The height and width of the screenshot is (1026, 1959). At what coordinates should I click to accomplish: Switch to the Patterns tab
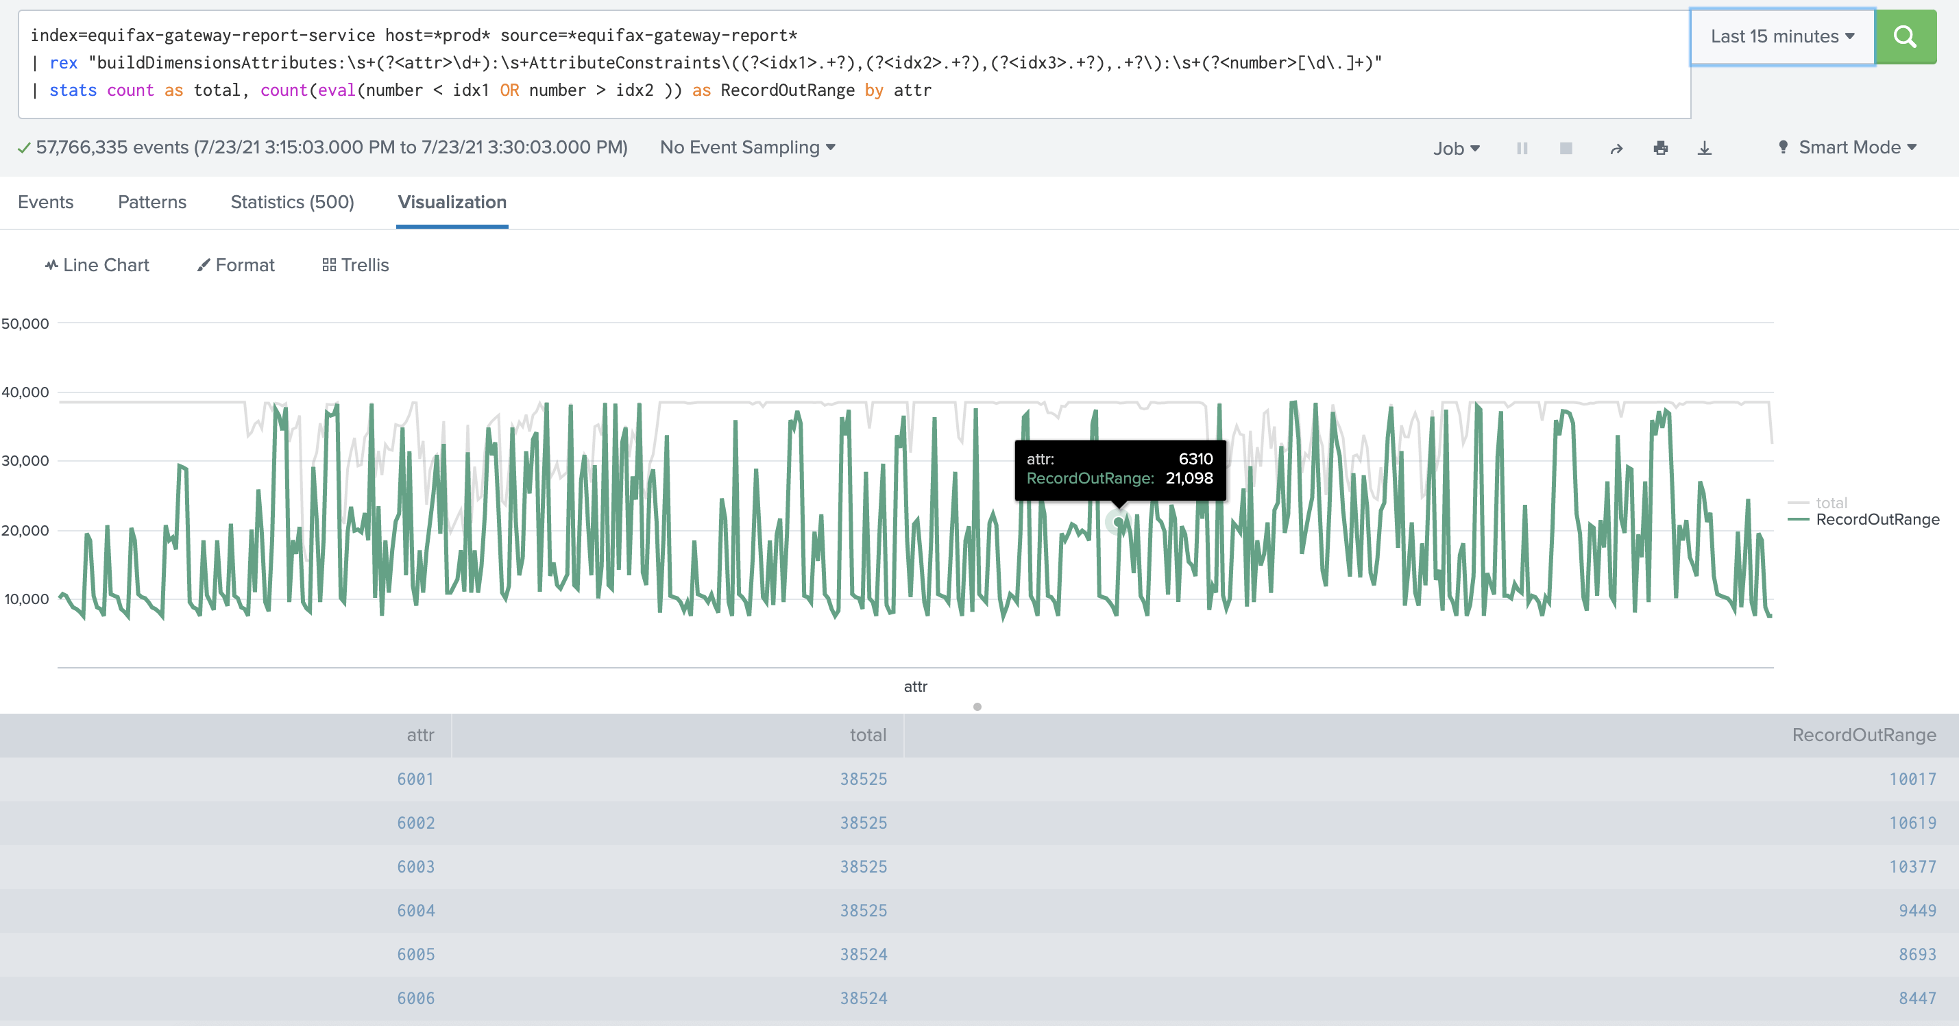pos(151,202)
